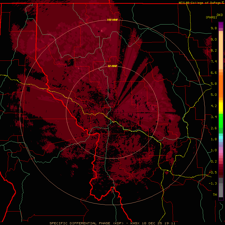
Task: Click the [PHAS] units label
Action: (211, 17)
